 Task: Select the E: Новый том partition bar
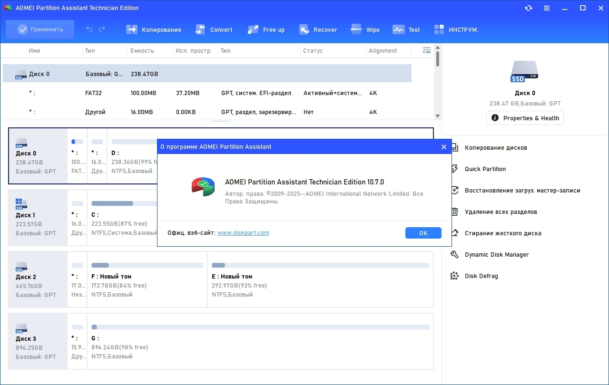[x=320, y=279]
